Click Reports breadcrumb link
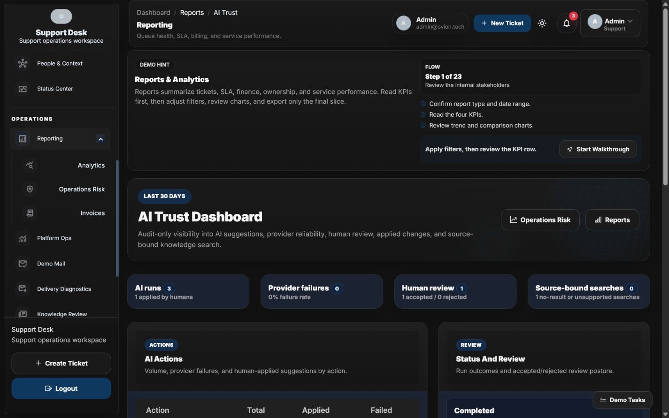This screenshot has width=669, height=418. (192, 13)
